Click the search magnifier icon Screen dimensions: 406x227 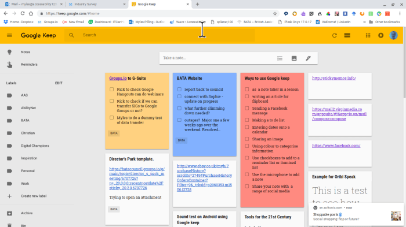coord(71,35)
